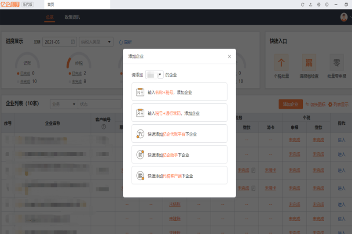Viewport: 352px width, 234px height.
Task: Click the 名称+税号 document icon
Action: pyautogui.click(x=140, y=92)
